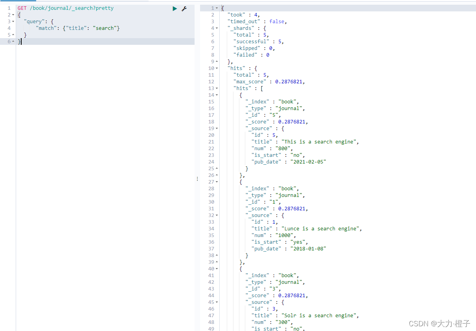Viewport: 476px width, 331px height.
Task: Click the "num" : "800" line
Action: tap(272, 148)
